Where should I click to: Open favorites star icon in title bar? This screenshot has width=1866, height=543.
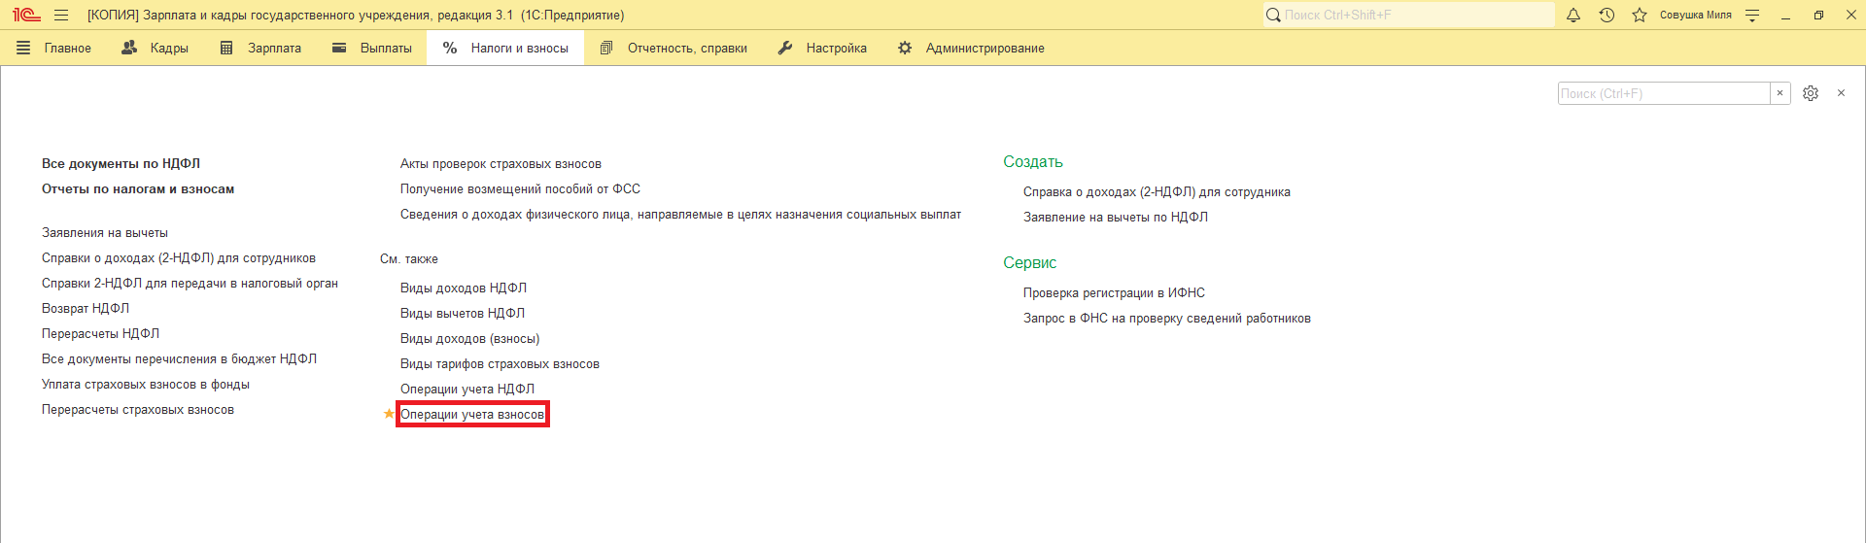point(1640,15)
